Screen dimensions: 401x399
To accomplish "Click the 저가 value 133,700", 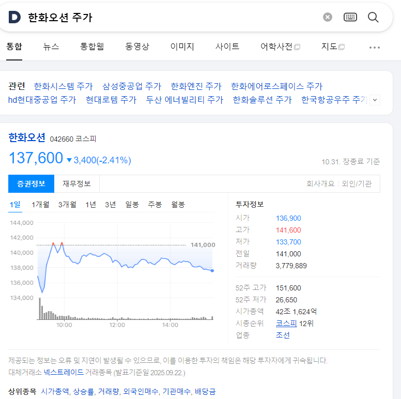I will (x=288, y=242).
